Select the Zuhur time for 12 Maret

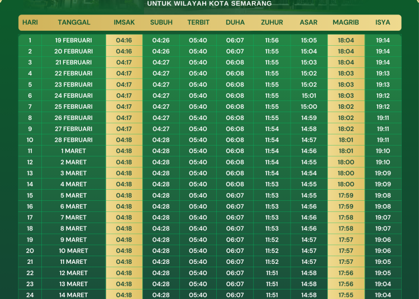pos(272,273)
